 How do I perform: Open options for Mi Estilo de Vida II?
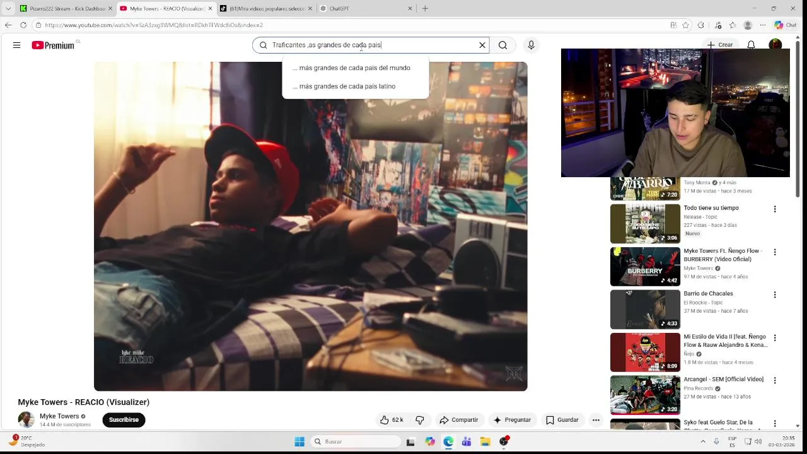point(775,338)
